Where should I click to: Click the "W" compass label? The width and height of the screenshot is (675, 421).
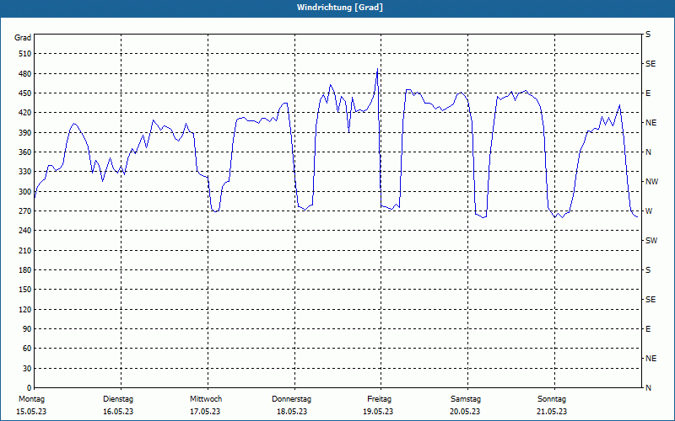click(x=649, y=211)
